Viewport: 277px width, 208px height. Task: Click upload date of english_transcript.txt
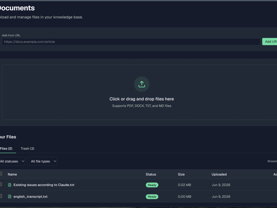(221, 197)
